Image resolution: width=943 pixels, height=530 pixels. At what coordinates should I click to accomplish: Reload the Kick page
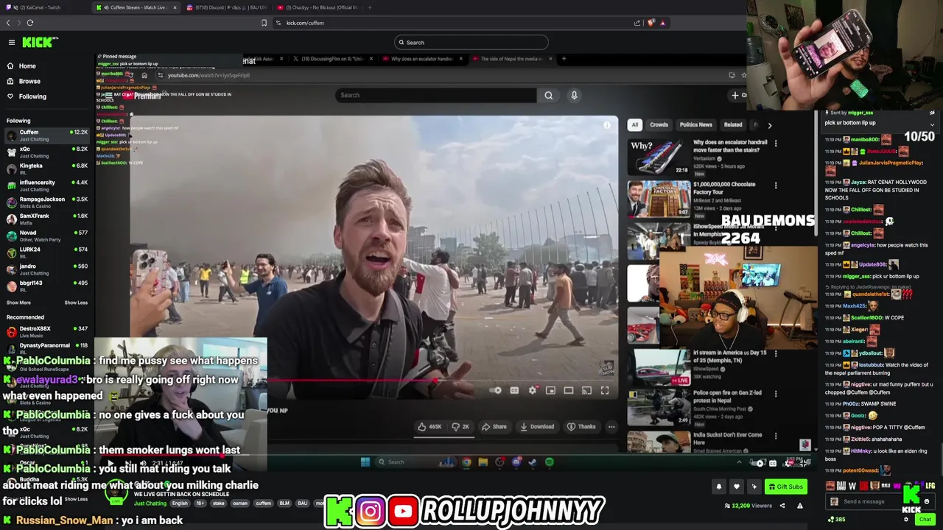coord(29,23)
